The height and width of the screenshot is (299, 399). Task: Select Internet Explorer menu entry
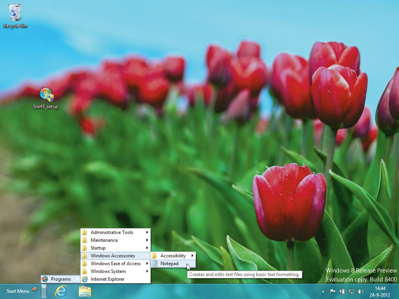(x=115, y=279)
